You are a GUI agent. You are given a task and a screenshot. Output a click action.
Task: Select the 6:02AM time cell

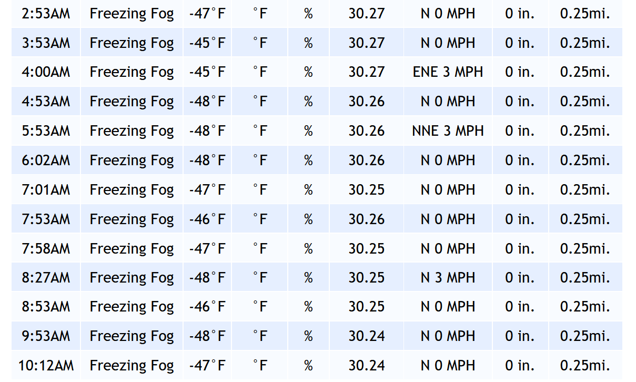[x=46, y=160]
